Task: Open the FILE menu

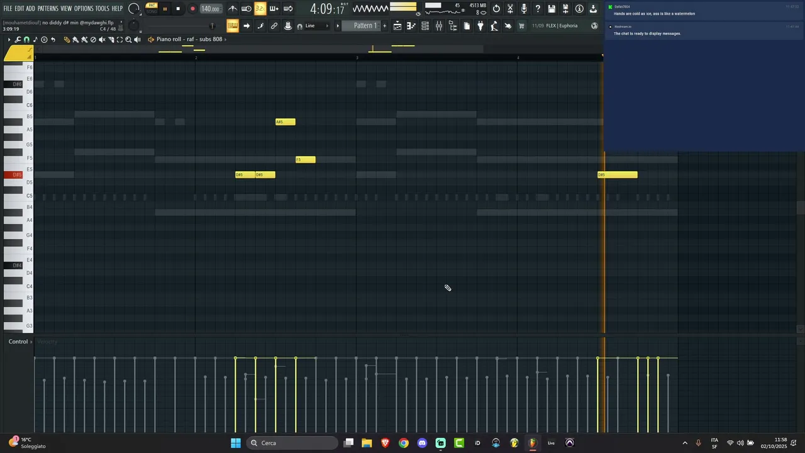Action: click(8, 9)
